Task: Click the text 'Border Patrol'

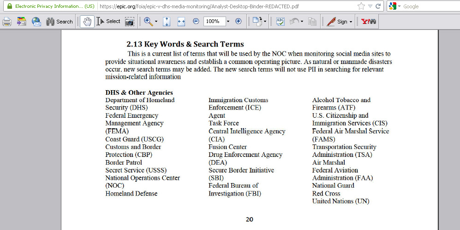Action: click(124, 162)
